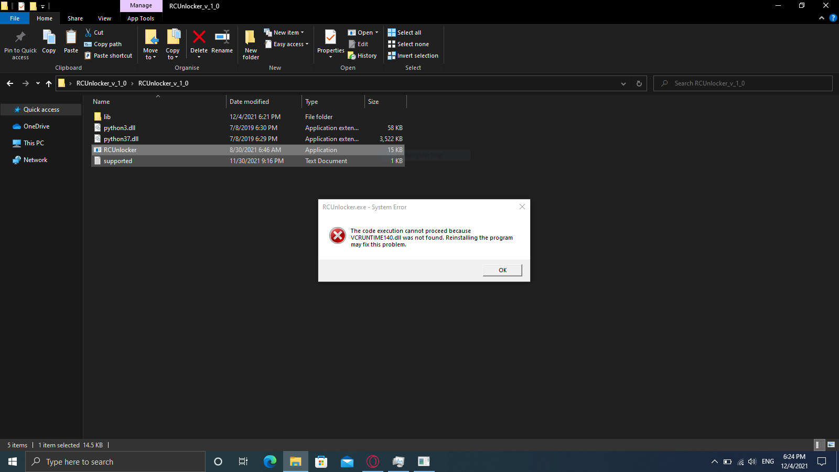Click the Rename icon in Organise group
This screenshot has height=472, width=839.
pyautogui.click(x=222, y=38)
